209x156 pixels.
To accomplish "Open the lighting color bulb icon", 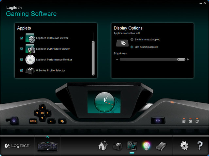I will [146, 146].
